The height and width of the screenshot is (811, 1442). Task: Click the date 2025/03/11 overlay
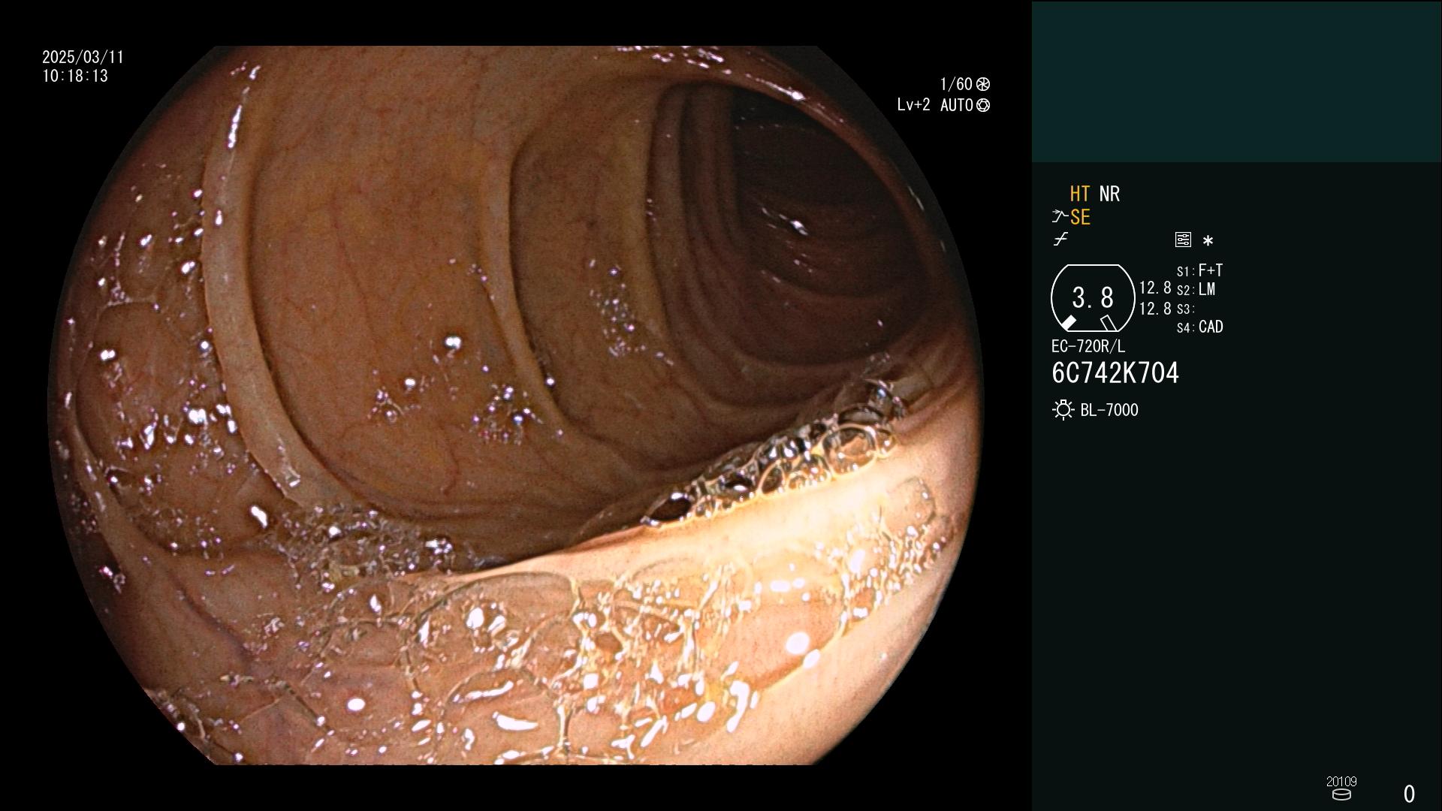83,57
